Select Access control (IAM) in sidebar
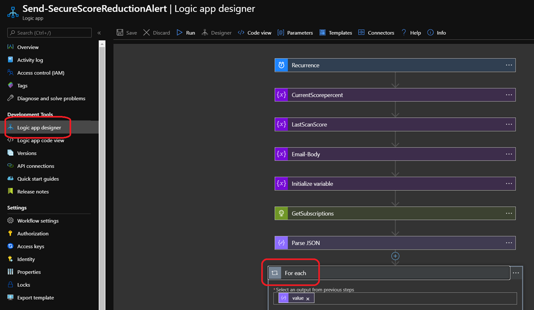 (41, 73)
